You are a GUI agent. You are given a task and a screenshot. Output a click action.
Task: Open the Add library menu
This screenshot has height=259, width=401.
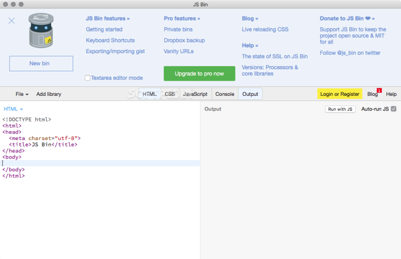pos(49,94)
